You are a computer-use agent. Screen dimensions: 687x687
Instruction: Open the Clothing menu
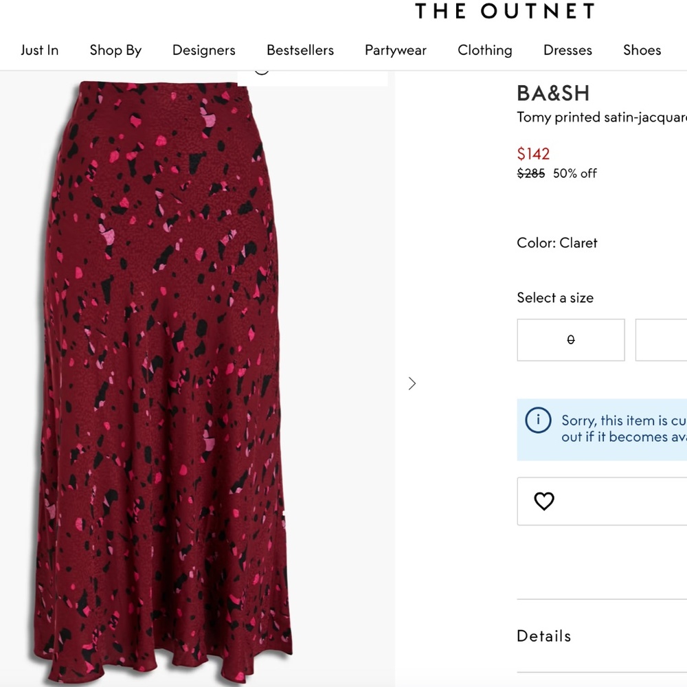[x=484, y=49]
